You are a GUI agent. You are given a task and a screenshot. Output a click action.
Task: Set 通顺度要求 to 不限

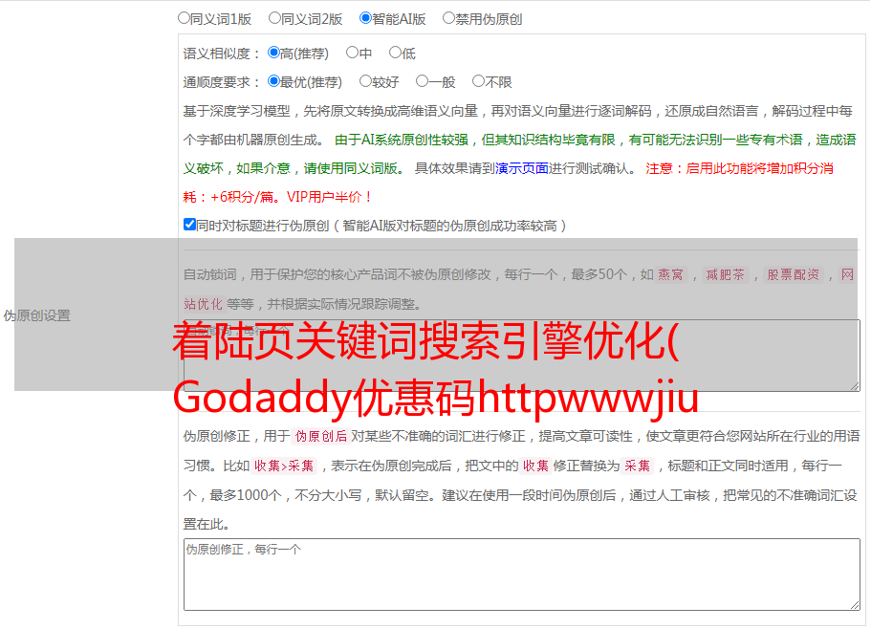[478, 81]
